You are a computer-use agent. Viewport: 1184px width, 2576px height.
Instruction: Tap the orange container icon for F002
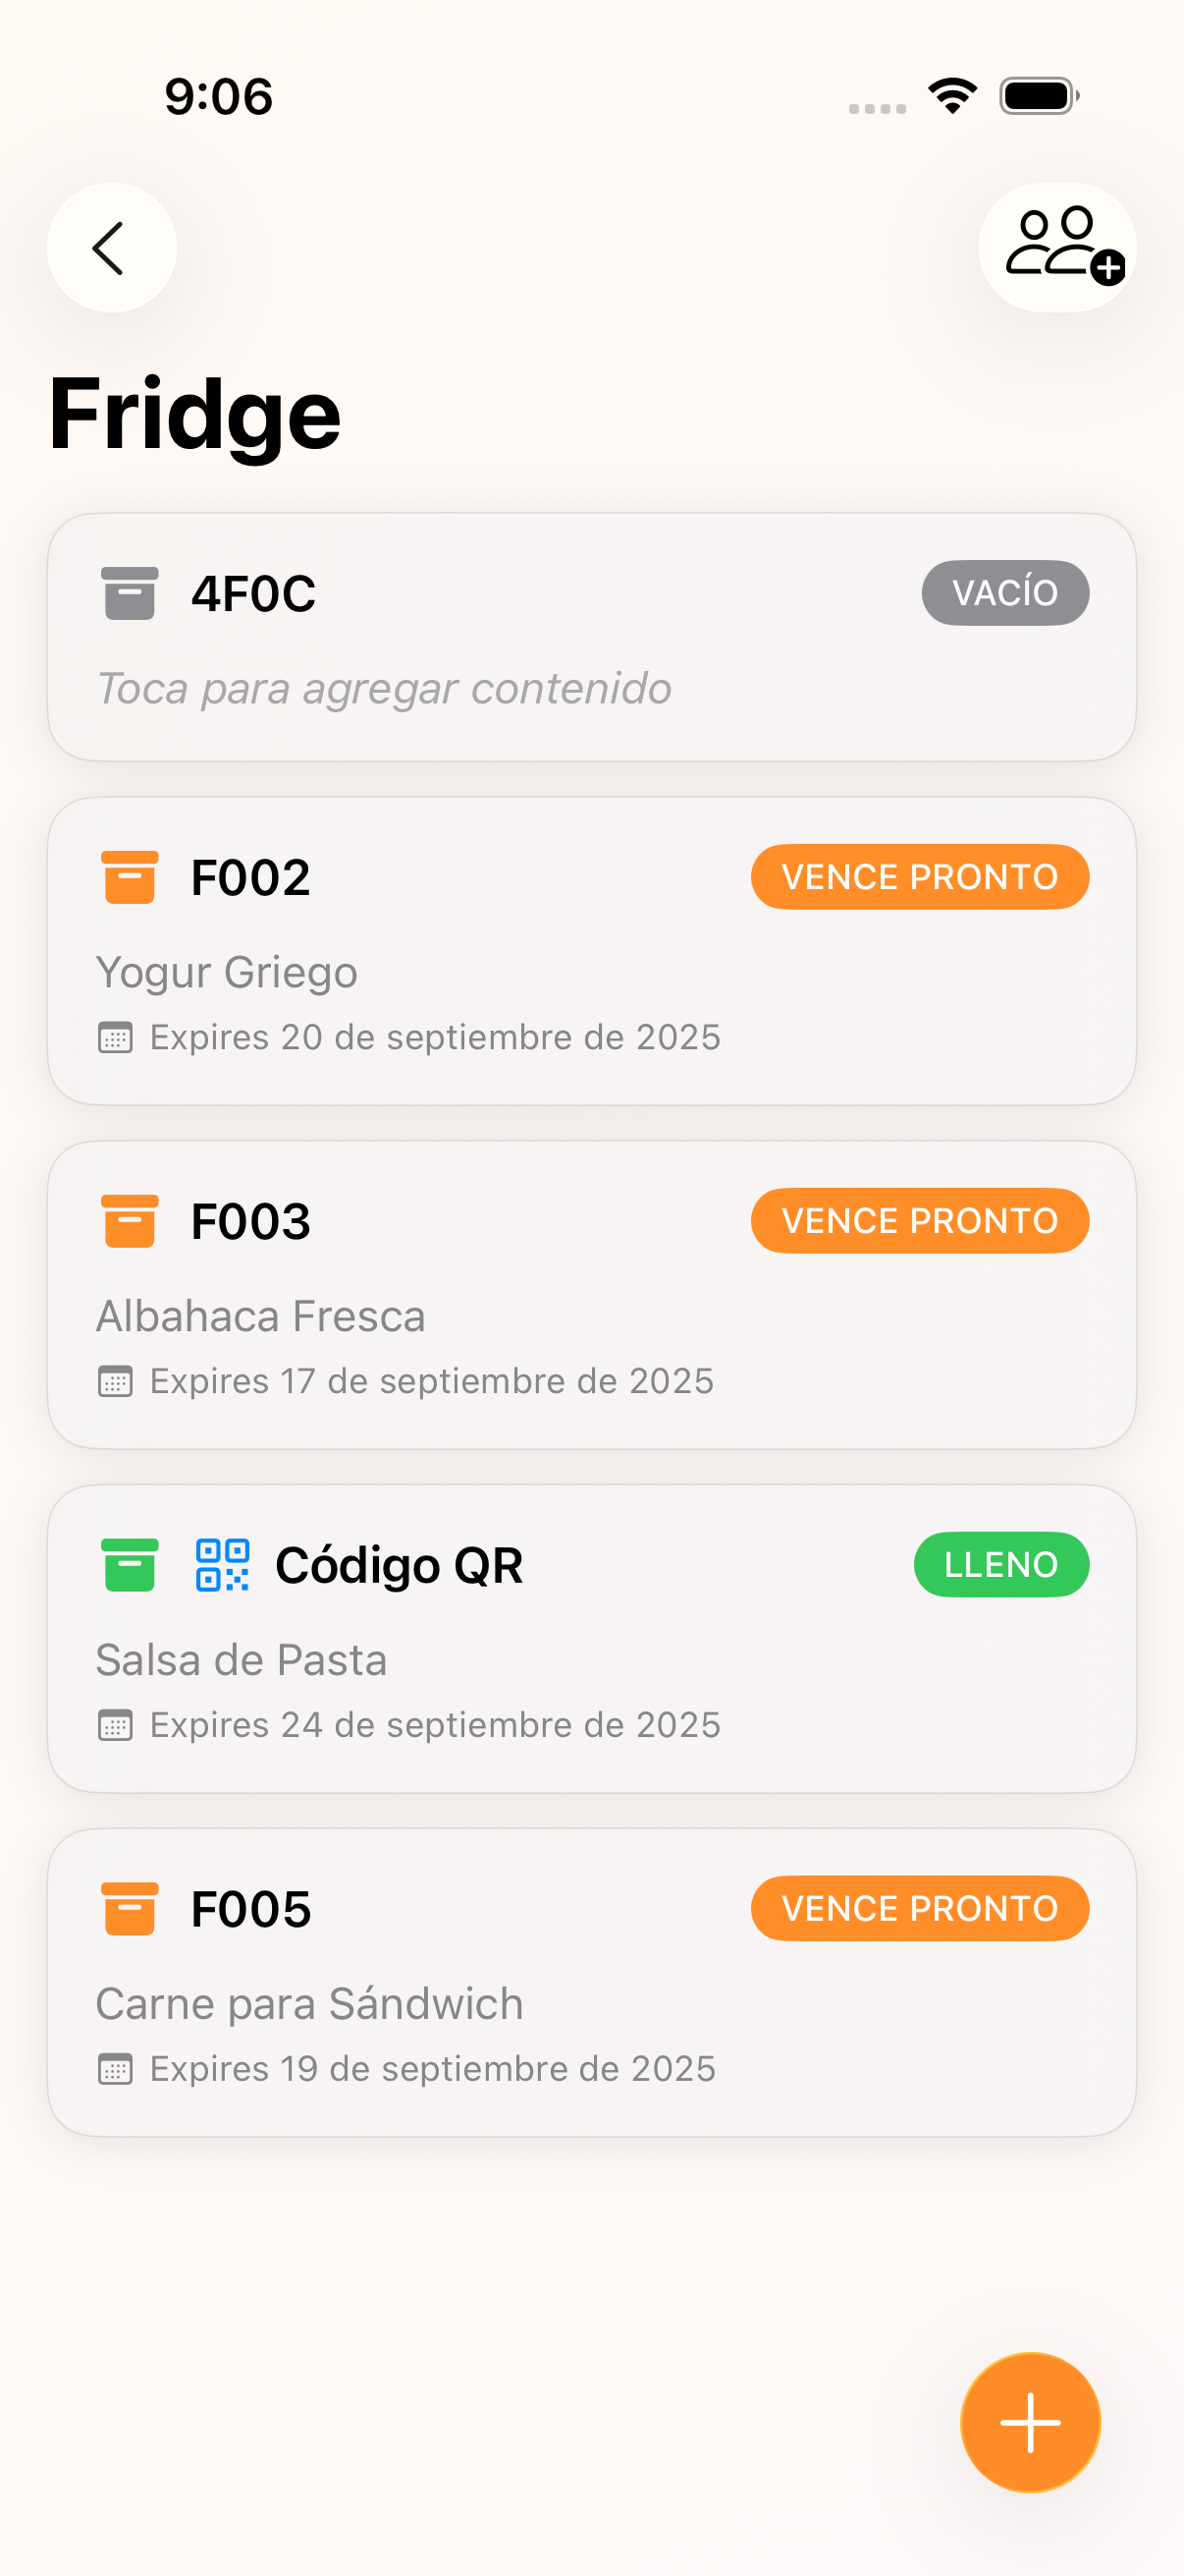(129, 877)
